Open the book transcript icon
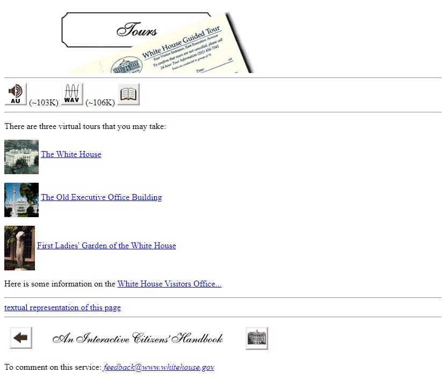 click(128, 95)
